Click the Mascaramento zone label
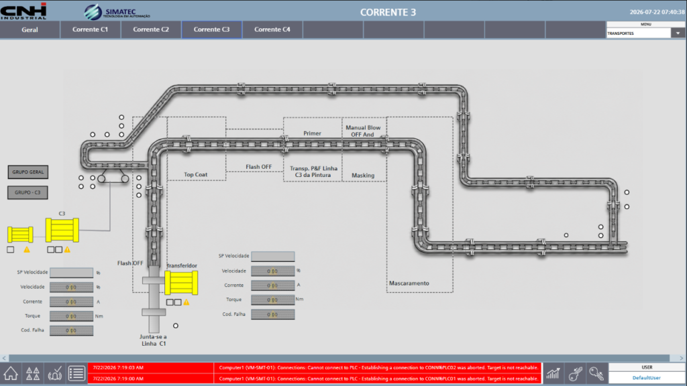 pos(409,283)
